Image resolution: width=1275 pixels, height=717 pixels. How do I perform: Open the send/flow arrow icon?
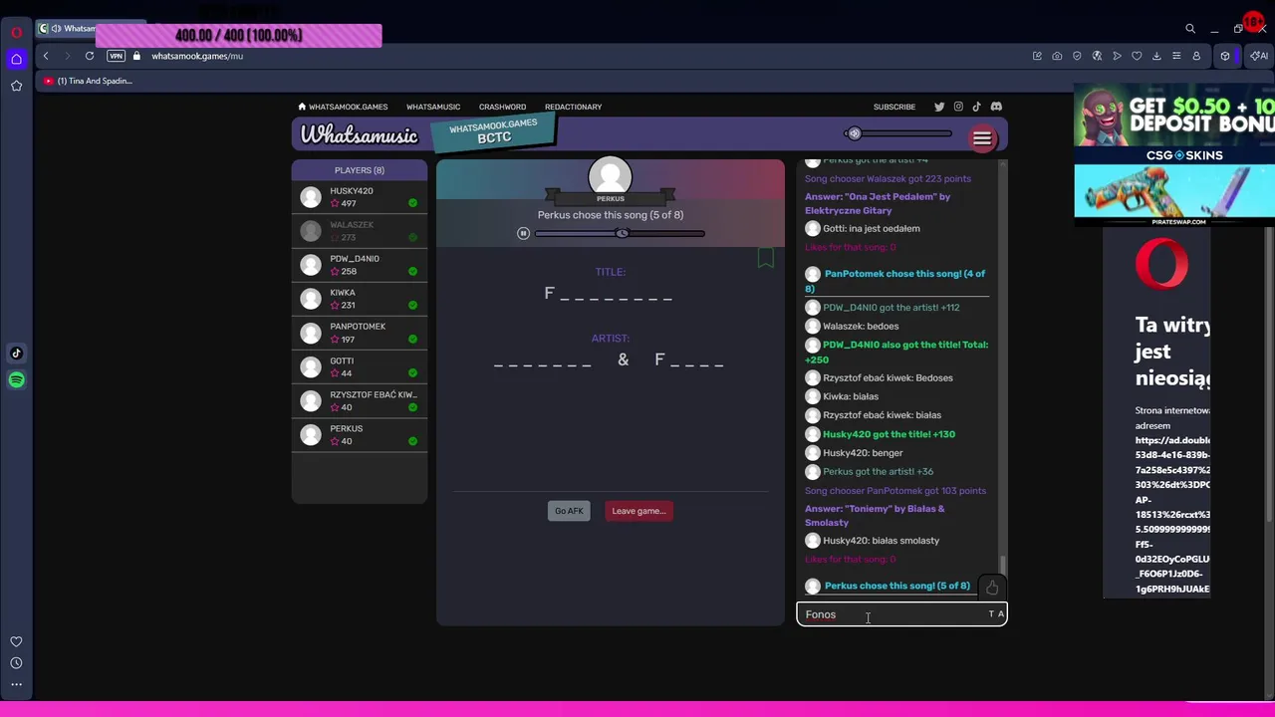tap(1117, 56)
